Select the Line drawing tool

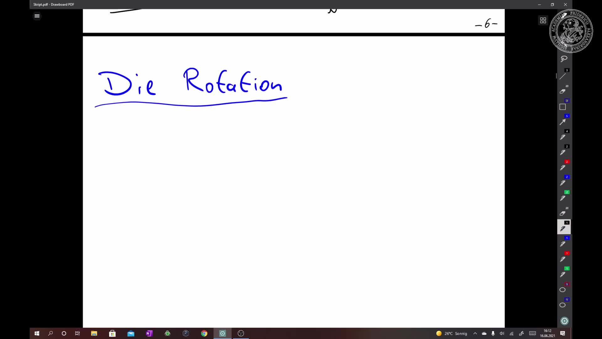(563, 76)
